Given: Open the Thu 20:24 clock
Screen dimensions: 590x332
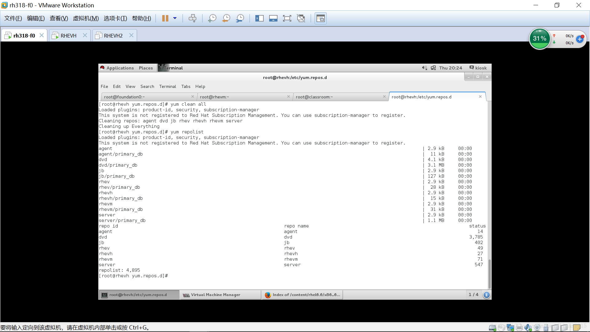Looking at the screenshot, I should [x=450, y=68].
